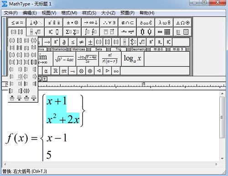The height and width of the screenshot is (176, 228).
Task: Choose the left-only curly brace template
Action: coord(12,77)
